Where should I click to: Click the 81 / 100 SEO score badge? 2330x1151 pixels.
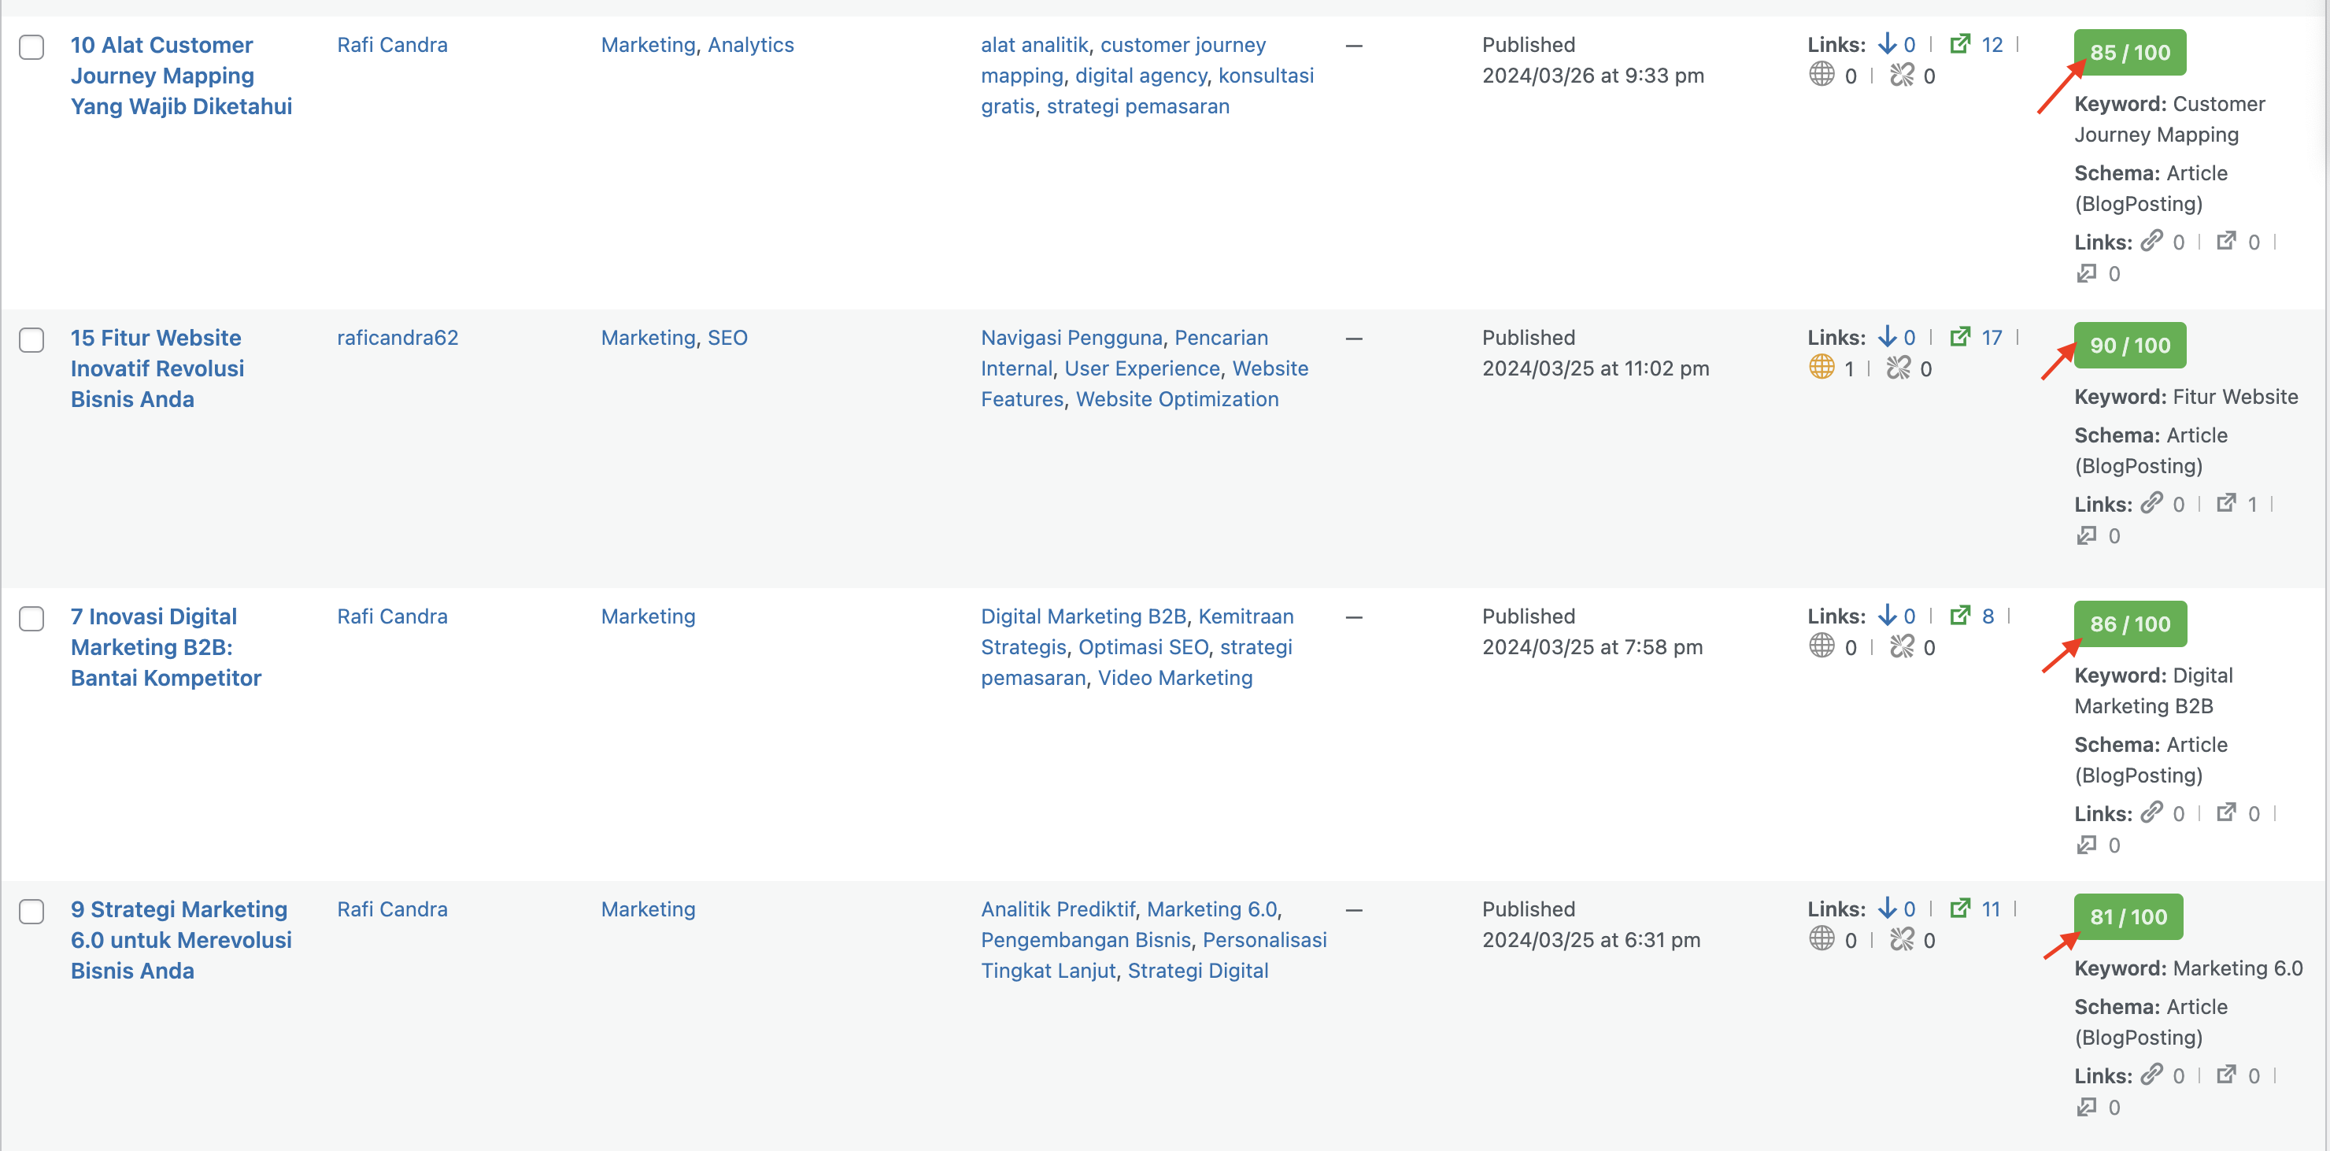pyautogui.click(x=2128, y=916)
